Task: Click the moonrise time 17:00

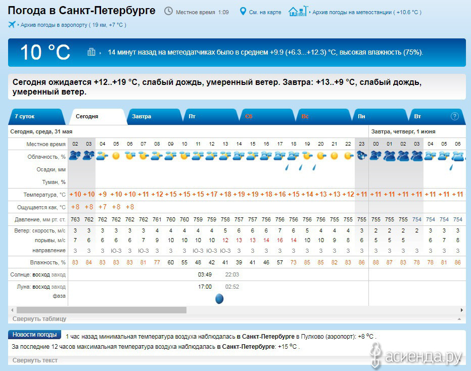Action: 205,287
